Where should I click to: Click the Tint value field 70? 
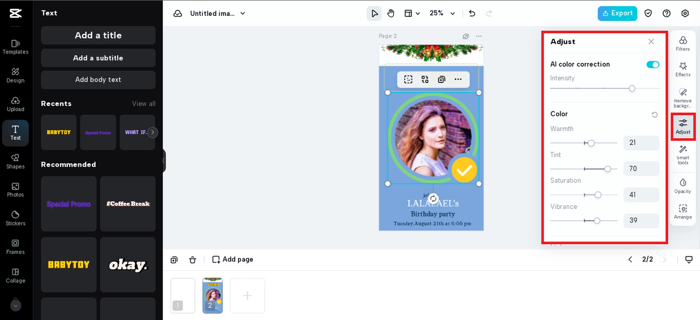pos(641,169)
